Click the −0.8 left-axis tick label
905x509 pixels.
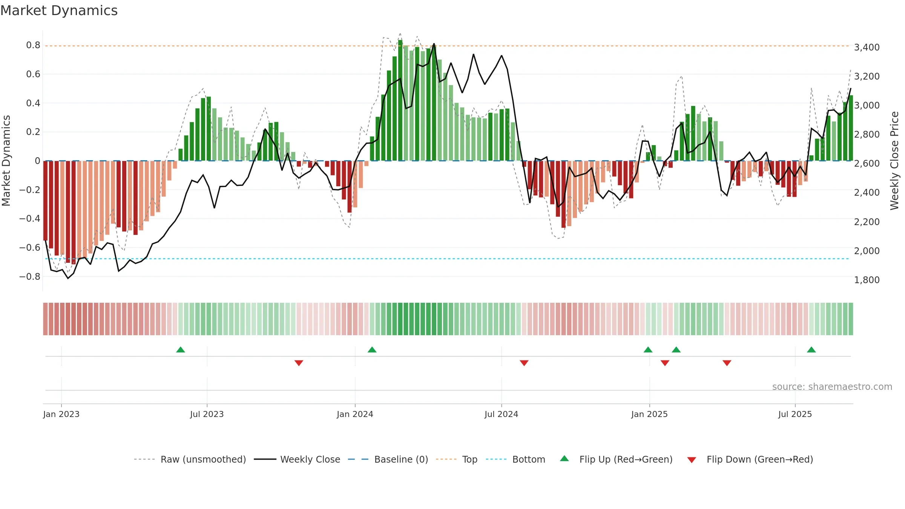coord(30,276)
